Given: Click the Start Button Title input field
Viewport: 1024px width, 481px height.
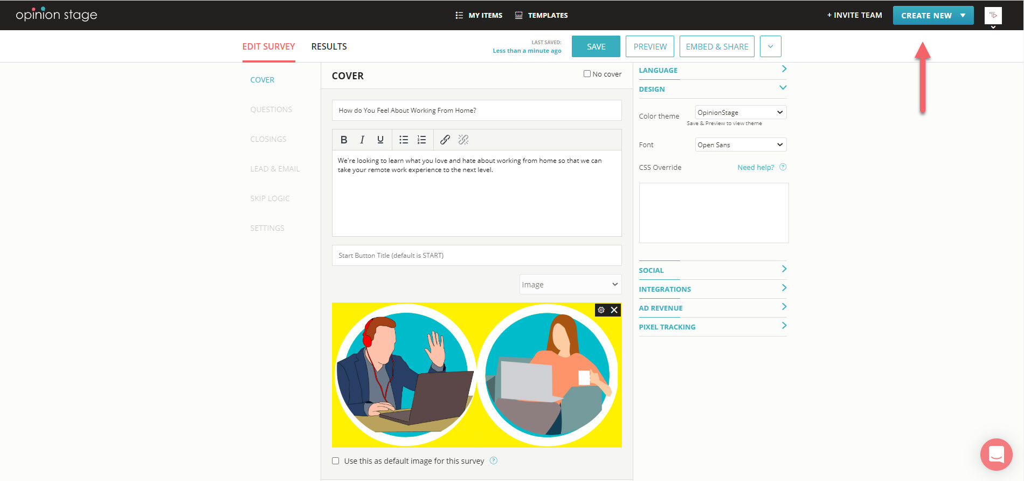Looking at the screenshot, I should pyautogui.click(x=476, y=256).
